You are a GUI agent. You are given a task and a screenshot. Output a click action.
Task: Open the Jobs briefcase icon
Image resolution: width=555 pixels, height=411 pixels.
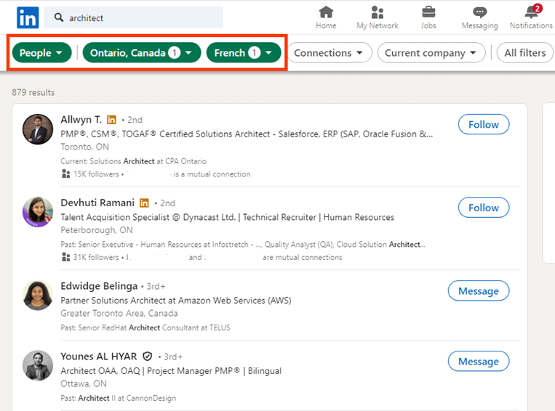[x=428, y=12]
